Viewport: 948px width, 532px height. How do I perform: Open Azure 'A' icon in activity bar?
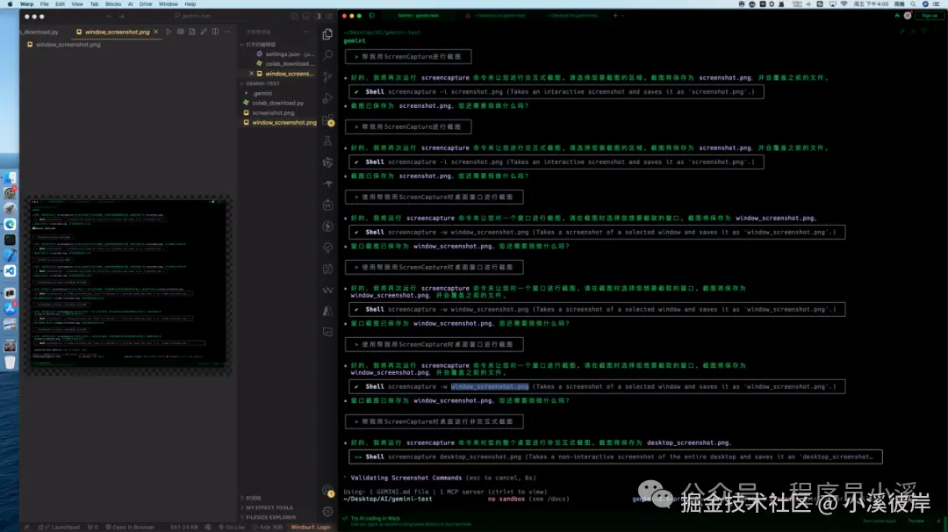pyautogui.click(x=327, y=312)
